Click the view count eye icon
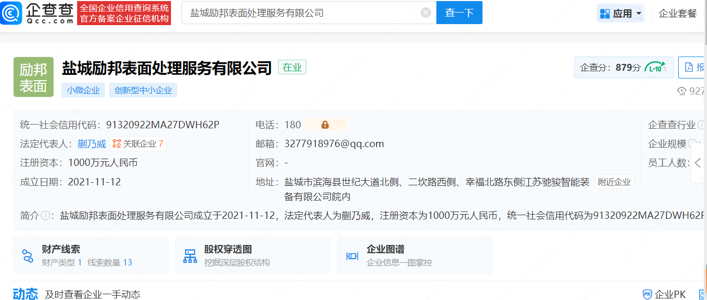This screenshot has width=707, height=300. [x=682, y=92]
